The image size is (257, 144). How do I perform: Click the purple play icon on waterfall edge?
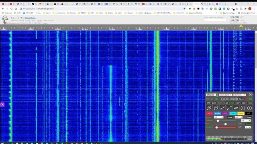point(2,105)
